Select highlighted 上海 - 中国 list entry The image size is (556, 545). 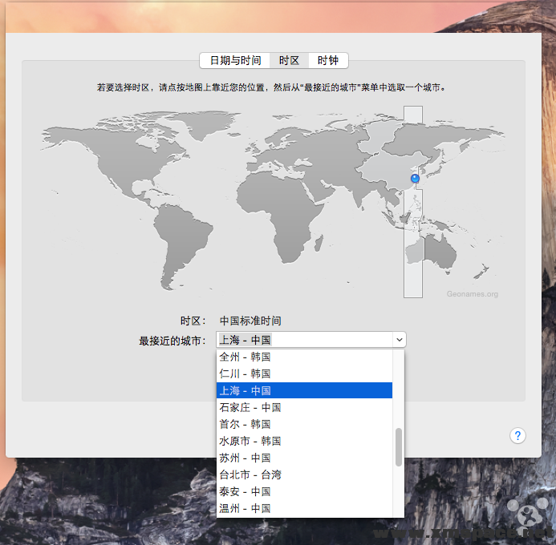coord(304,390)
